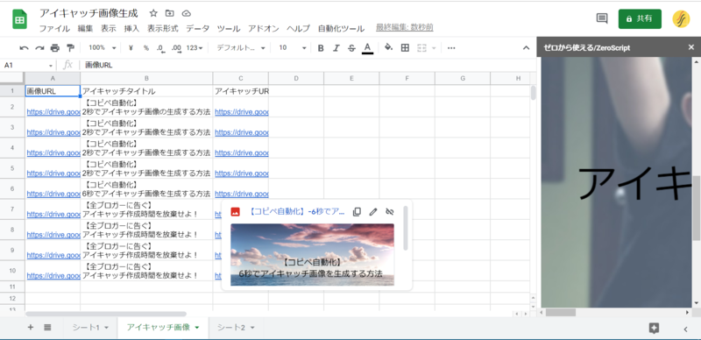
Task: Open the all sheets list icon
Action: coord(47,328)
